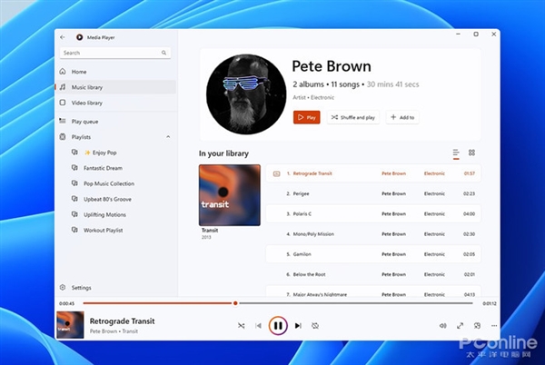The width and height of the screenshot is (545, 365).
Task: Click the Search input field
Action: (115, 53)
